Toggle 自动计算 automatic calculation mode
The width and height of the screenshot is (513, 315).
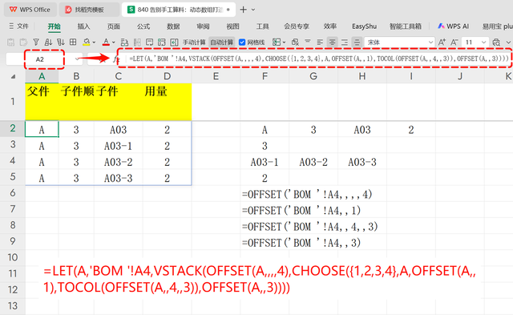tap(222, 42)
